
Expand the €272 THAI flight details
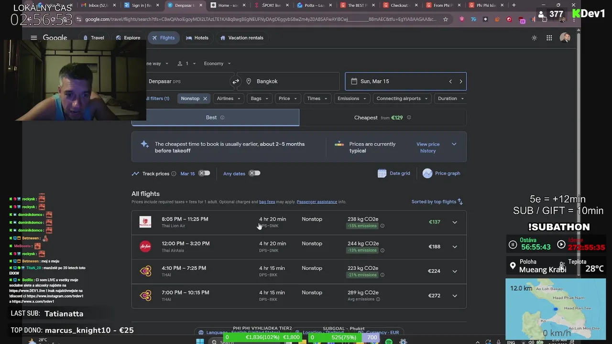pyautogui.click(x=455, y=296)
